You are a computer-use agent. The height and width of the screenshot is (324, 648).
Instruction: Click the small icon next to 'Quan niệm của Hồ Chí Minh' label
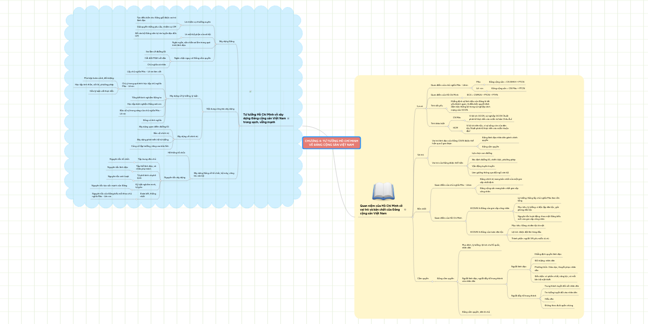[x=405, y=210]
